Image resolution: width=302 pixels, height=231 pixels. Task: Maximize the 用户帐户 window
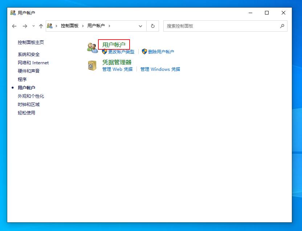tap(267, 13)
